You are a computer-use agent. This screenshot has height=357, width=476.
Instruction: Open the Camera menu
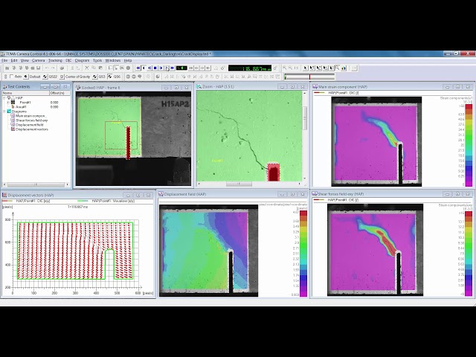[38, 60]
